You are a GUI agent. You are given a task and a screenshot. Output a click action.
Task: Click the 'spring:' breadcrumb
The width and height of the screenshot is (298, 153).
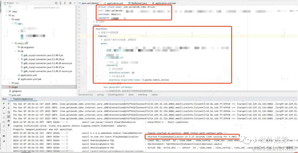(x=100, y=94)
